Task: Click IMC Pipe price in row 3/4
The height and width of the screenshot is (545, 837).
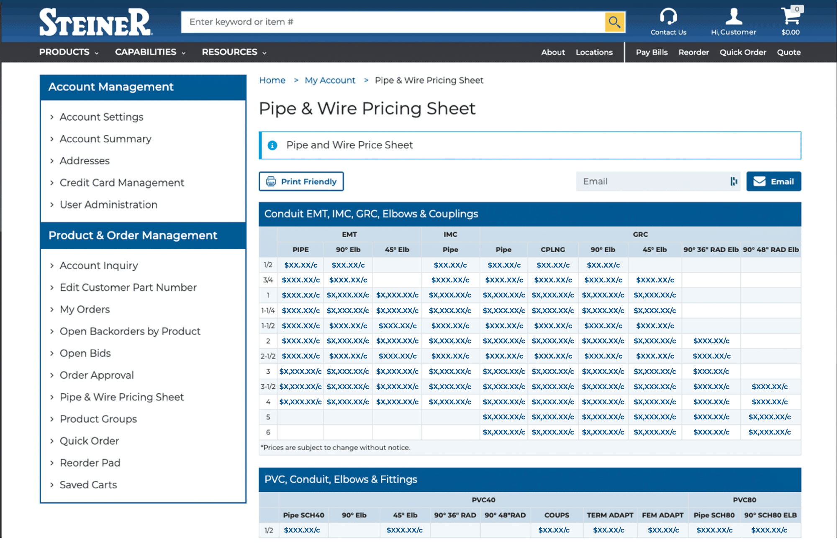Action: click(x=450, y=280)
